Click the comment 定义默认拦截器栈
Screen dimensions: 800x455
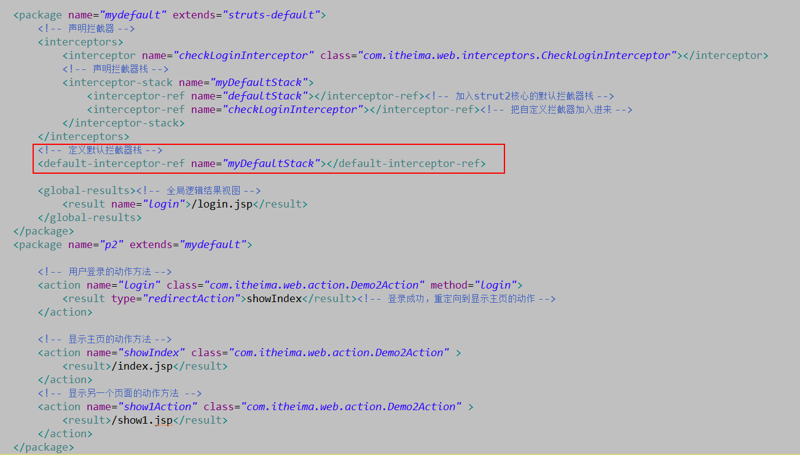(100, 150)
